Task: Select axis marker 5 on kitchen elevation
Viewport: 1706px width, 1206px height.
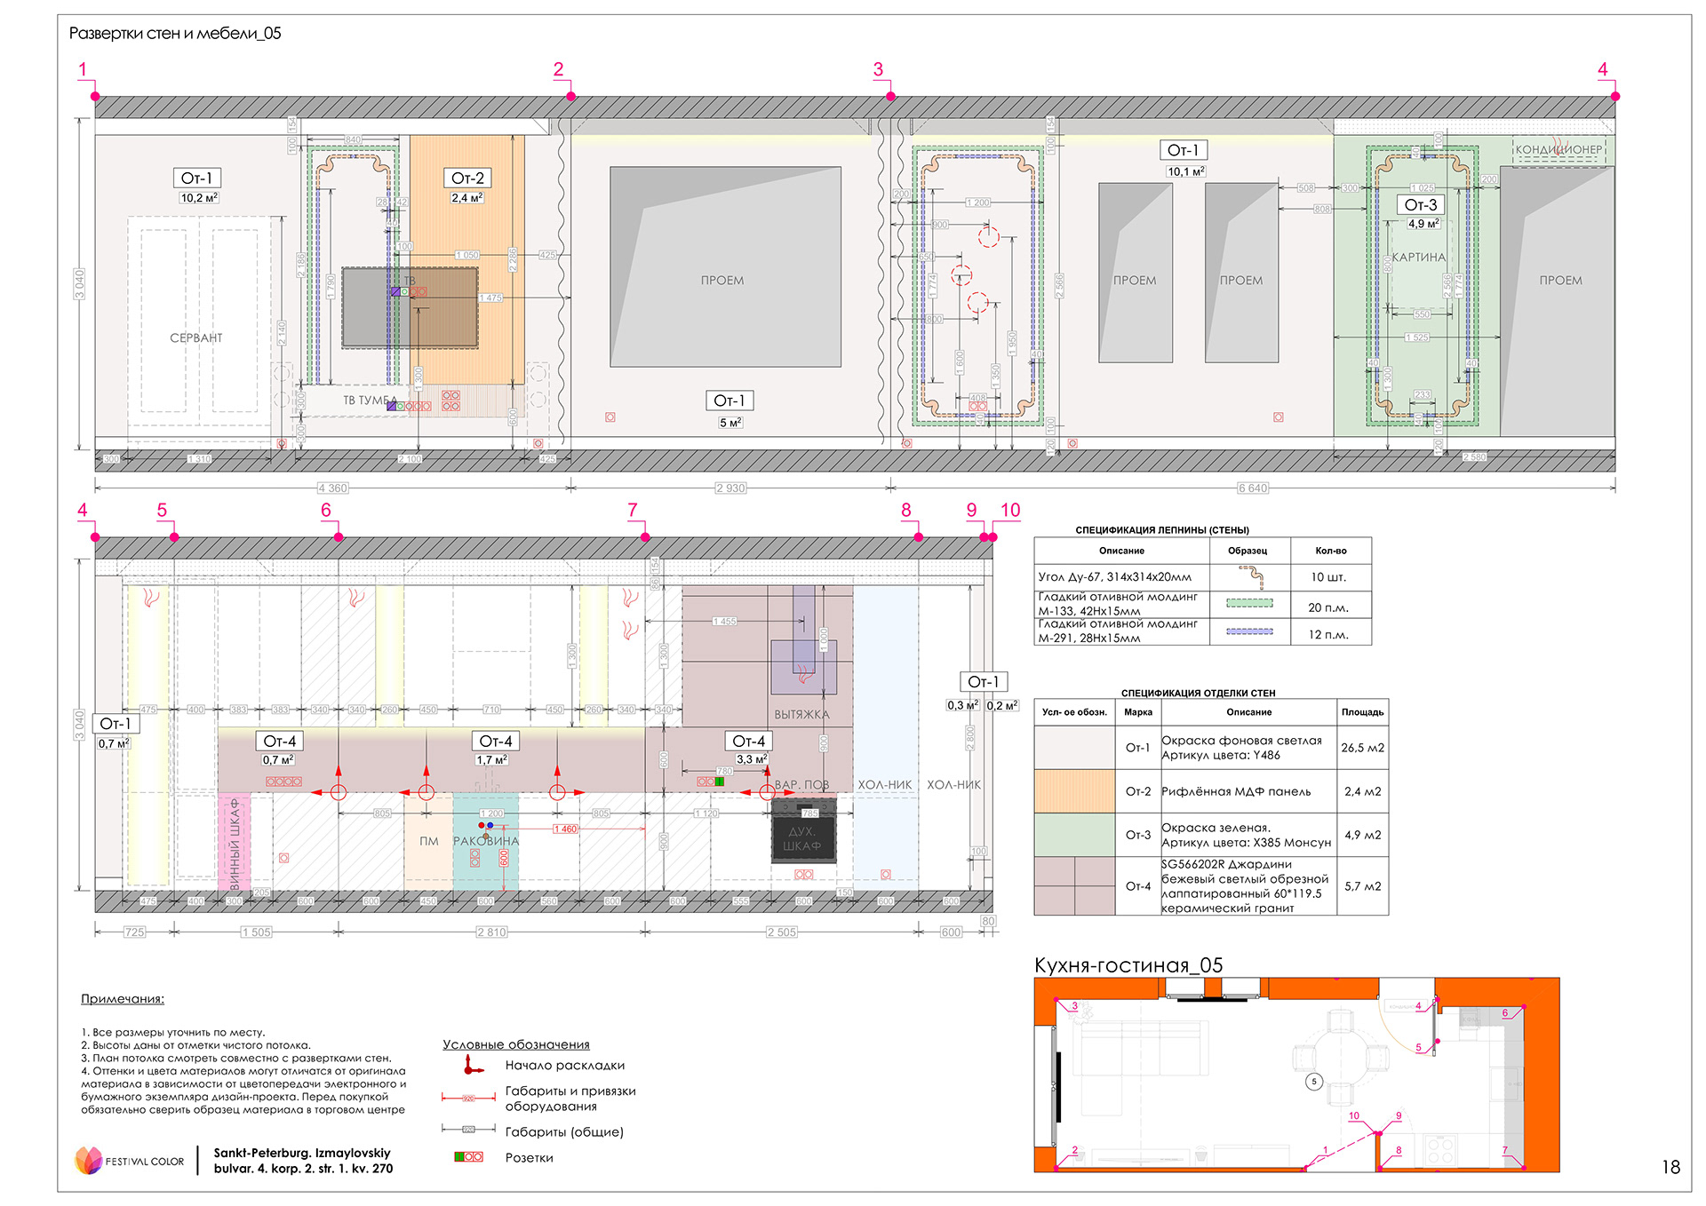Action: pyautogui.click(x=162, y=511)
